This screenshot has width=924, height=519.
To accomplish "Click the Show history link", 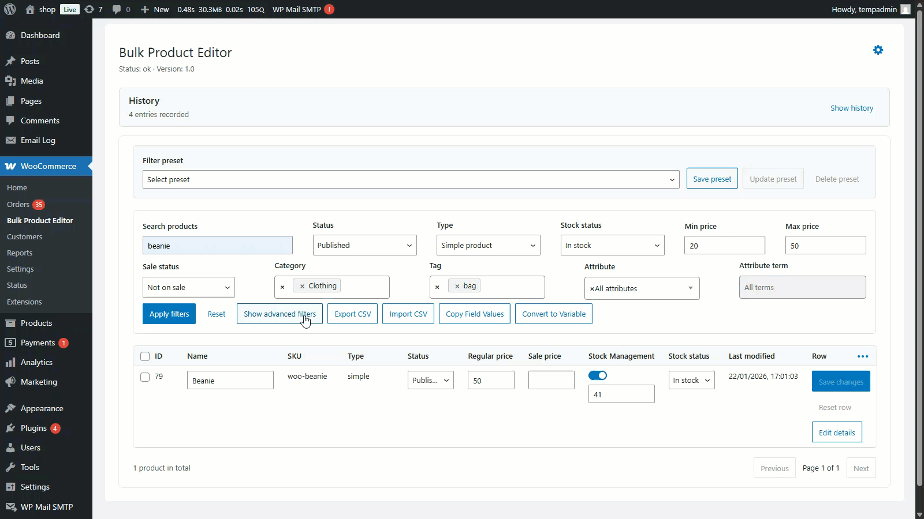I will [x=851, y=108].
